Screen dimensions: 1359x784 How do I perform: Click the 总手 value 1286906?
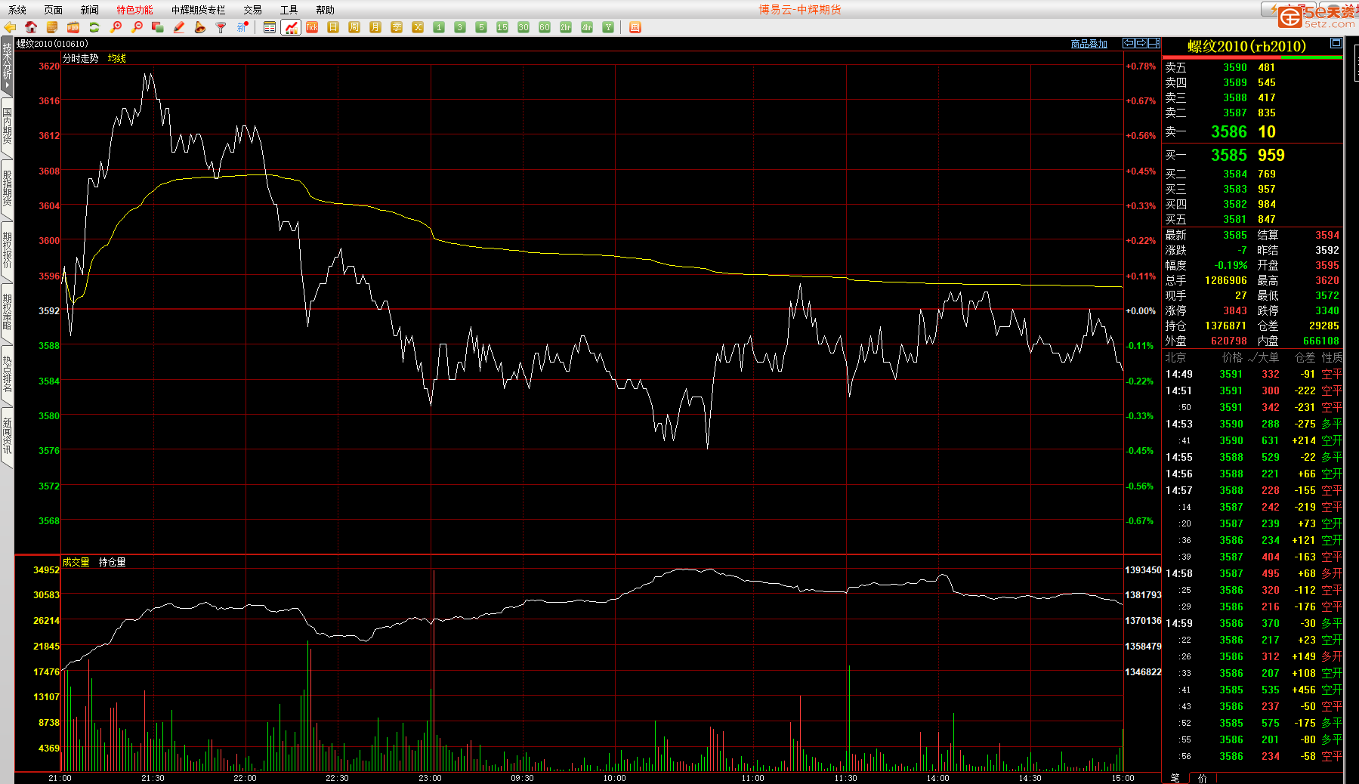coord(1225,280)
